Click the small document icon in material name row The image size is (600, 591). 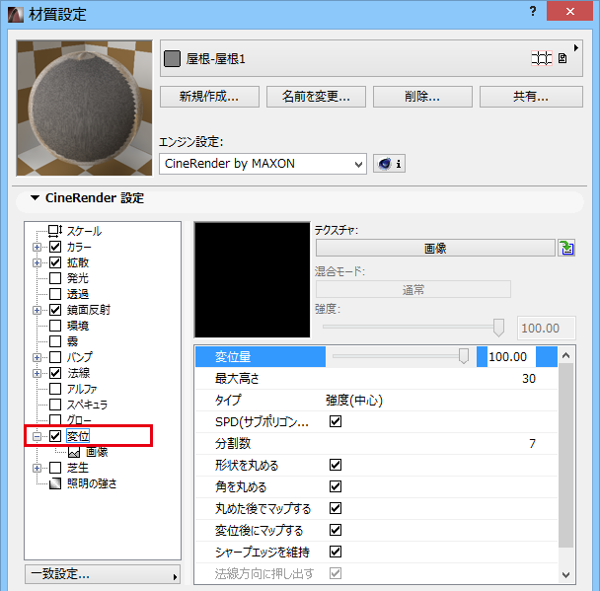click(x=562, y=58)
